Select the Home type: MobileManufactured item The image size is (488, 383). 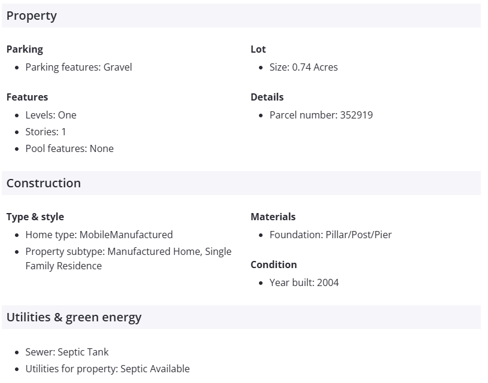(99, 235)
